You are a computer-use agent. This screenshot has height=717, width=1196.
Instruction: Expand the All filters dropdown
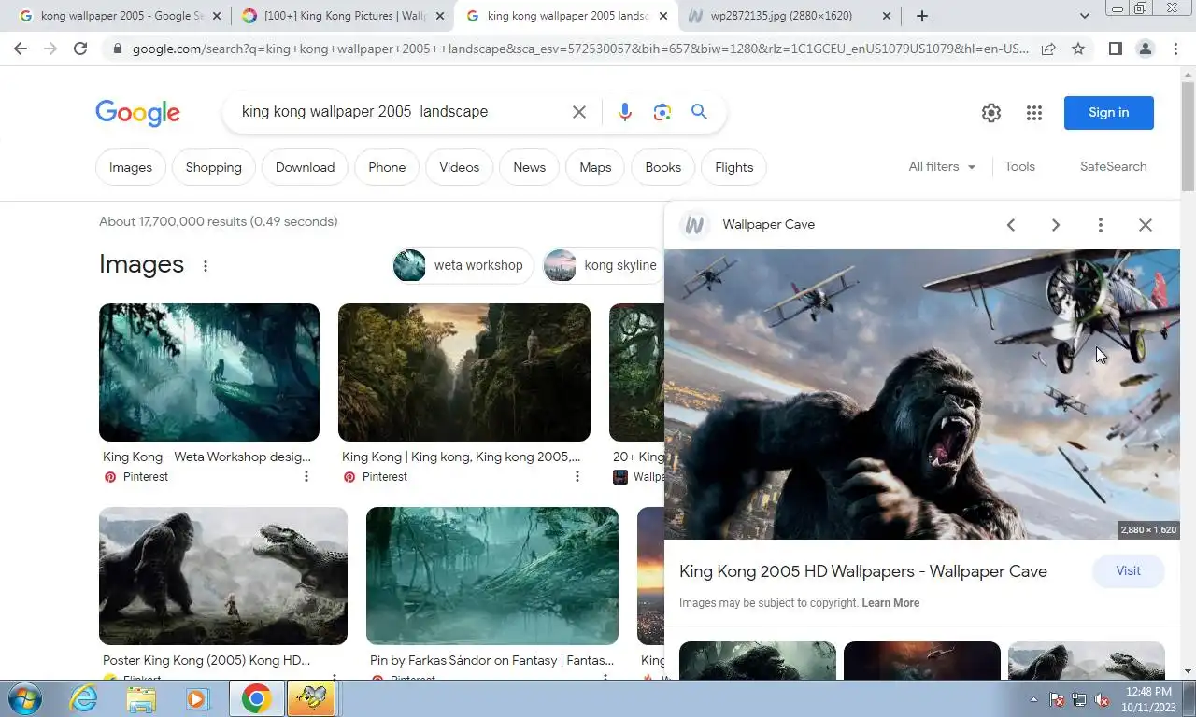(942, 167)
